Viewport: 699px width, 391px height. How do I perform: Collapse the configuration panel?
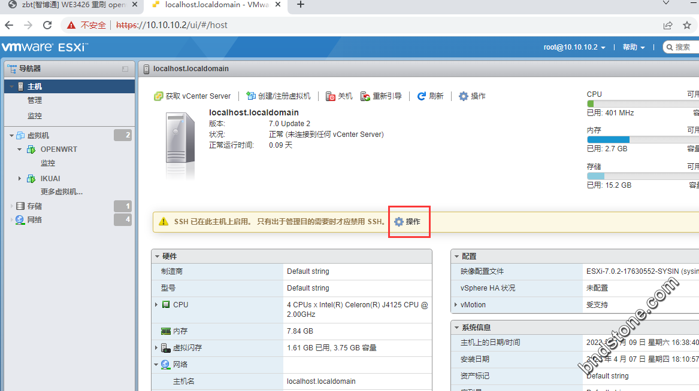pyautogui.click(x=456, y=256)
